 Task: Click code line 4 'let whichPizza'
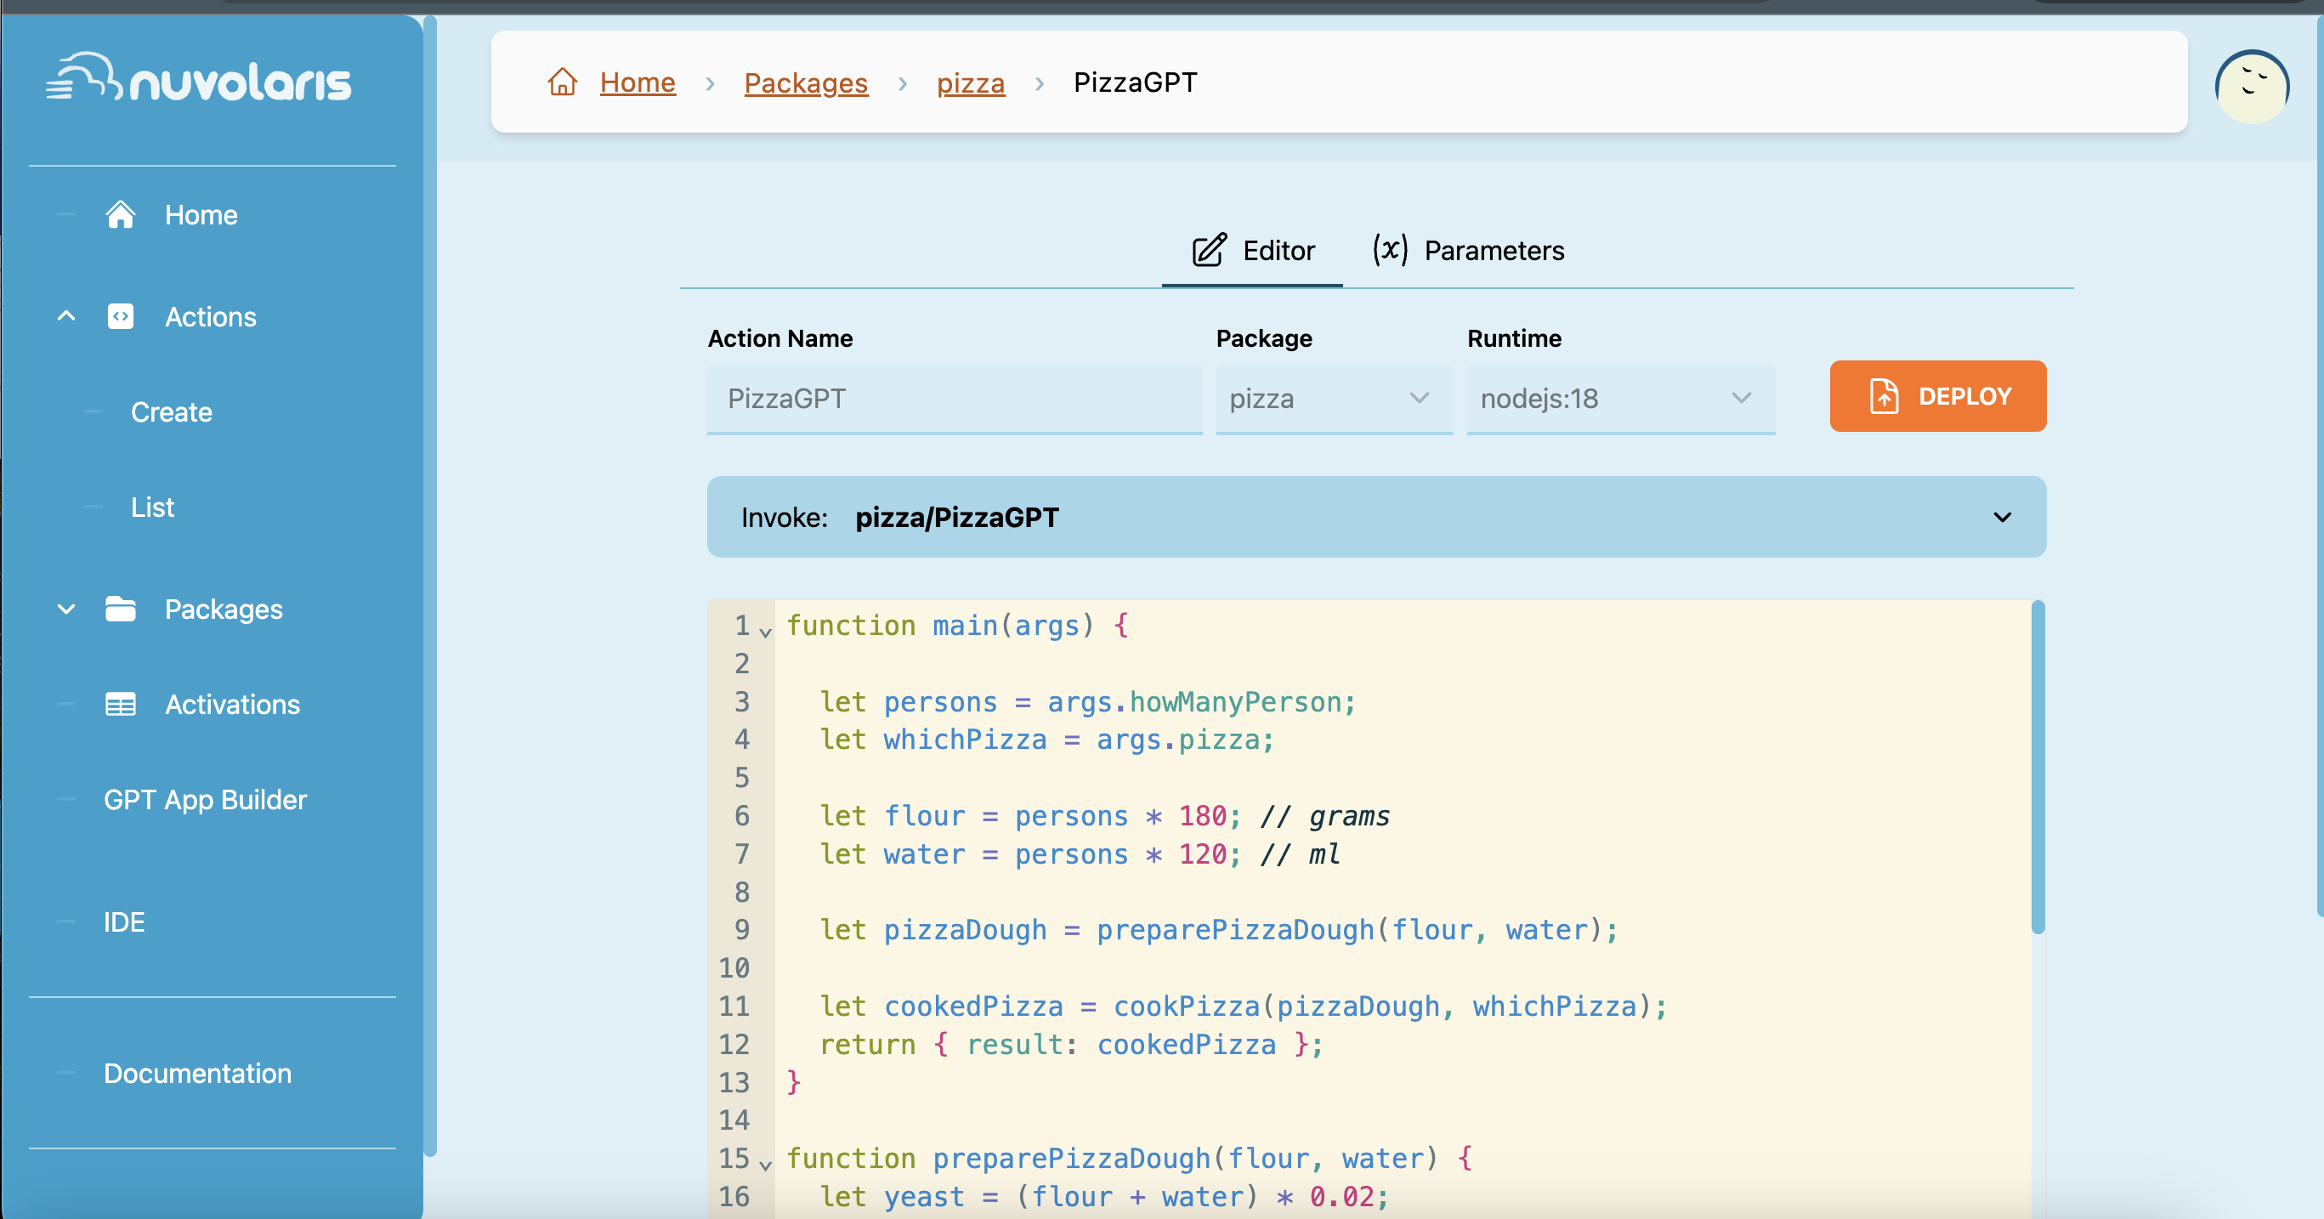1046,740
